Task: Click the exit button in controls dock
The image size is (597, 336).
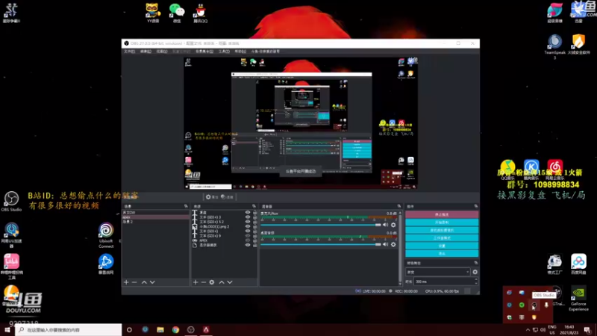Action: pyautogui.click(x=442, y=253)
